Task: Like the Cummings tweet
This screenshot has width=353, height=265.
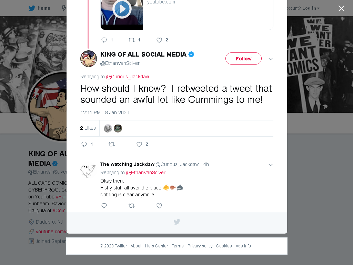Action: (x=139, y=144)
